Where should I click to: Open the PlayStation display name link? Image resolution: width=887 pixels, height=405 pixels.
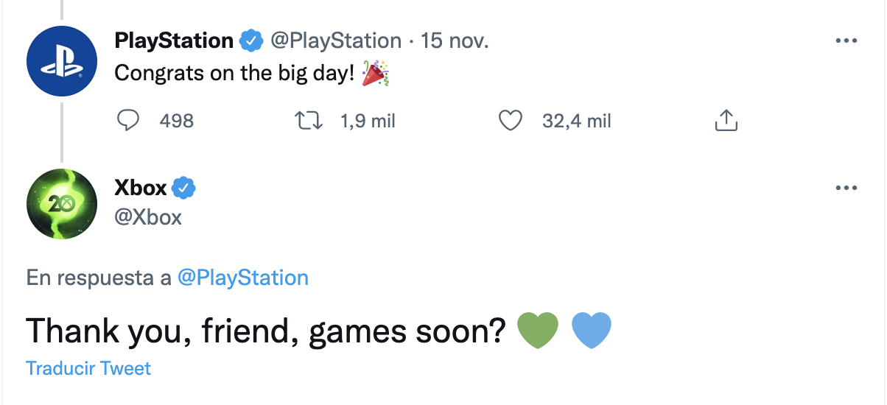(174, 40)
